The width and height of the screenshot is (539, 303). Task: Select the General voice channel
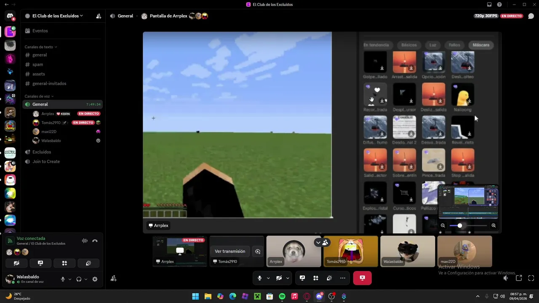(x=62, y=104)
